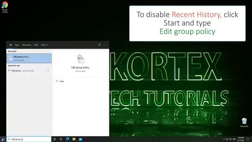Launch Microsoft Edge from the taskbar

coord(67,139)
